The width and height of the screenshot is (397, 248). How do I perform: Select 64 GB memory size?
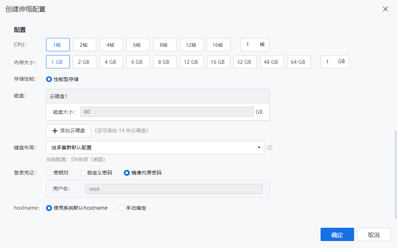coord(299,62)
